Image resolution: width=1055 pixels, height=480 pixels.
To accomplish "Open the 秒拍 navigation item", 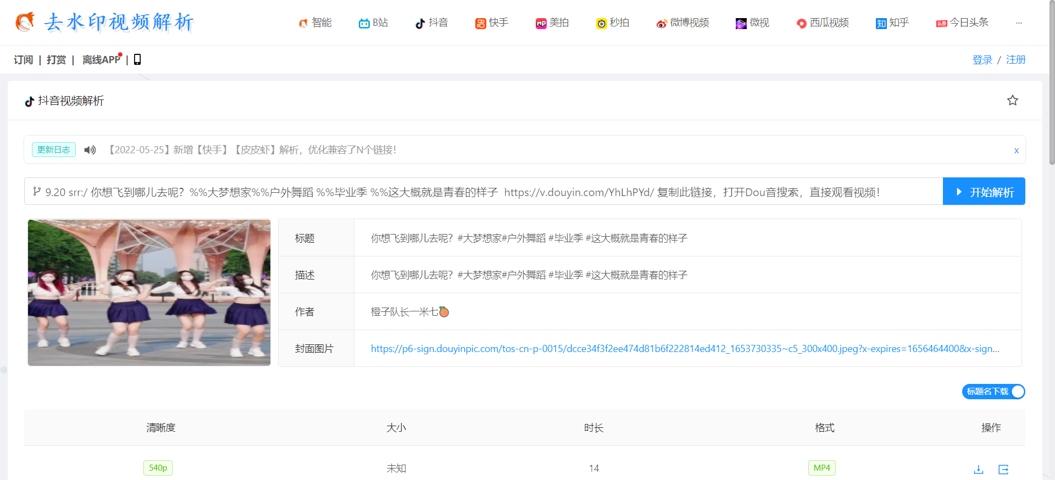I will [613, 23].
